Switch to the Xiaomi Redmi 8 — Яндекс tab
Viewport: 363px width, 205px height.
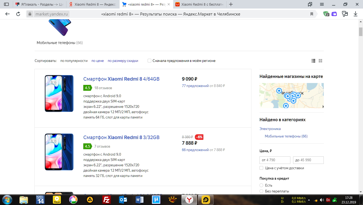click(x=93, y=4)
